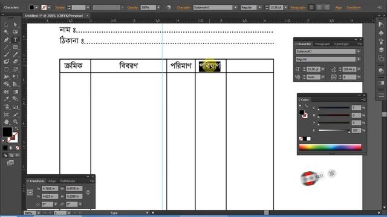Select the Direct Selection tool

point(15,25)
